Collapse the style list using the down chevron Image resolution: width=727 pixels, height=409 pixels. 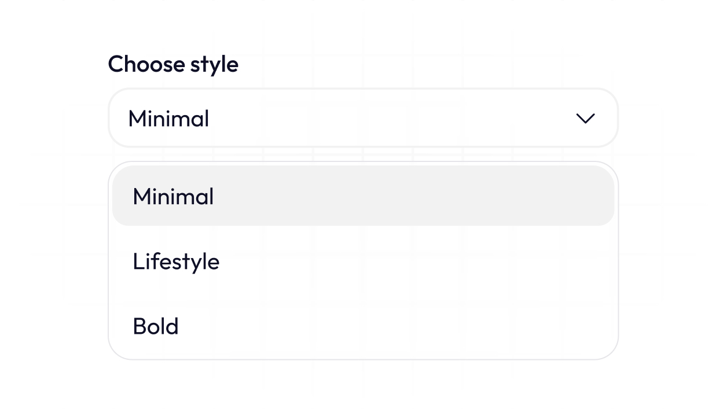point(585,119)
